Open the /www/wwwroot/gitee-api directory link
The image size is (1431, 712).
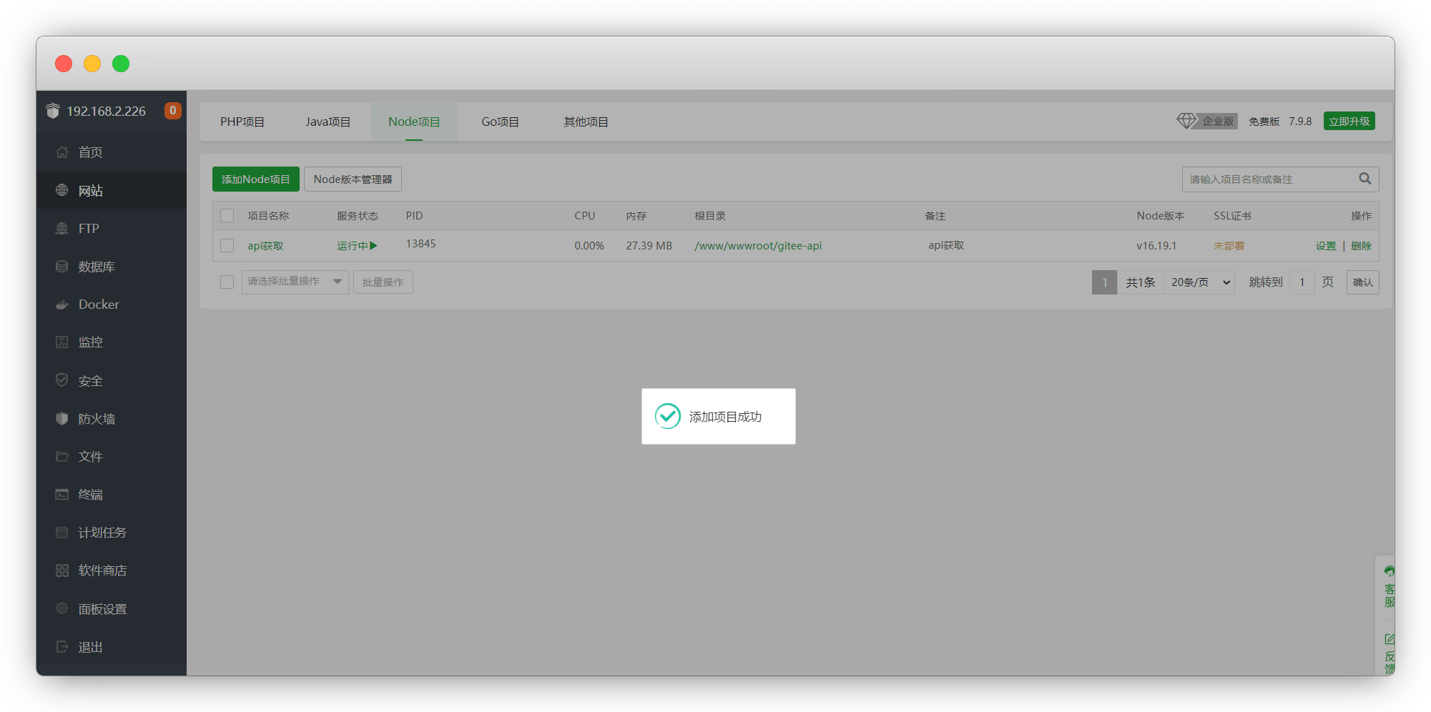757,246
